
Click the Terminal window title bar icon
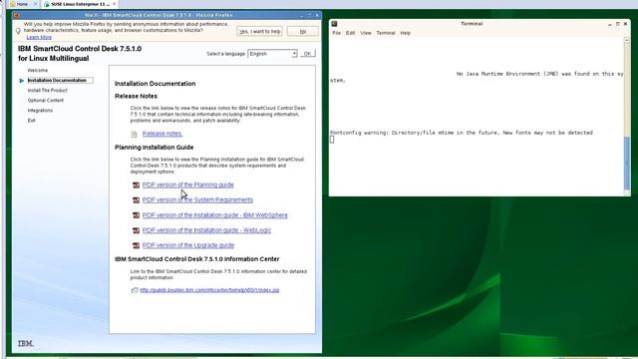(x=334, y=24)
